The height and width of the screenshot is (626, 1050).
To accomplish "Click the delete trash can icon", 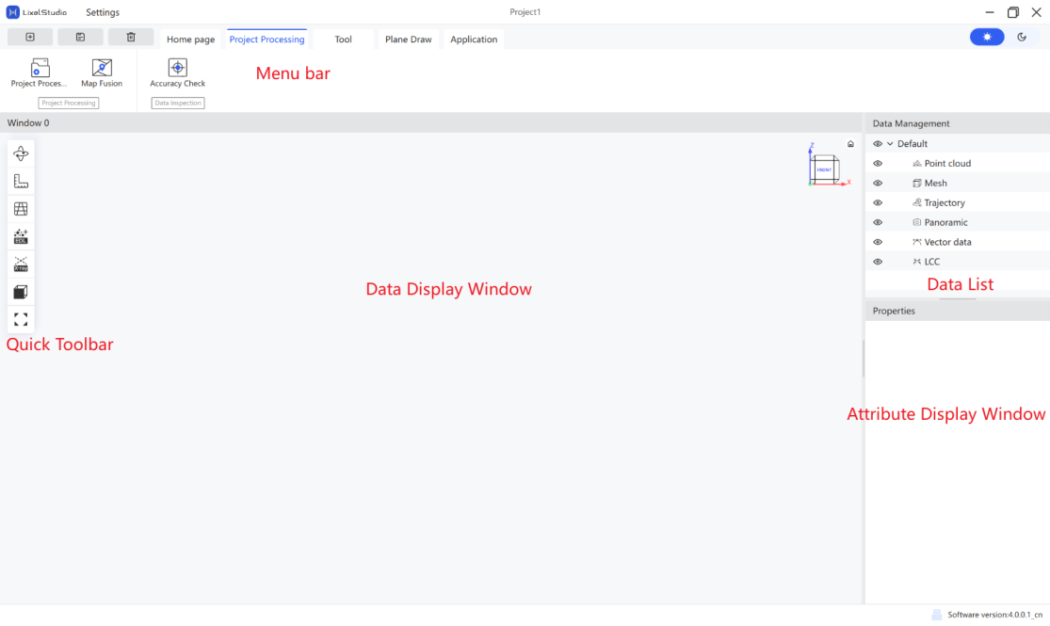I will click(131, 37).
